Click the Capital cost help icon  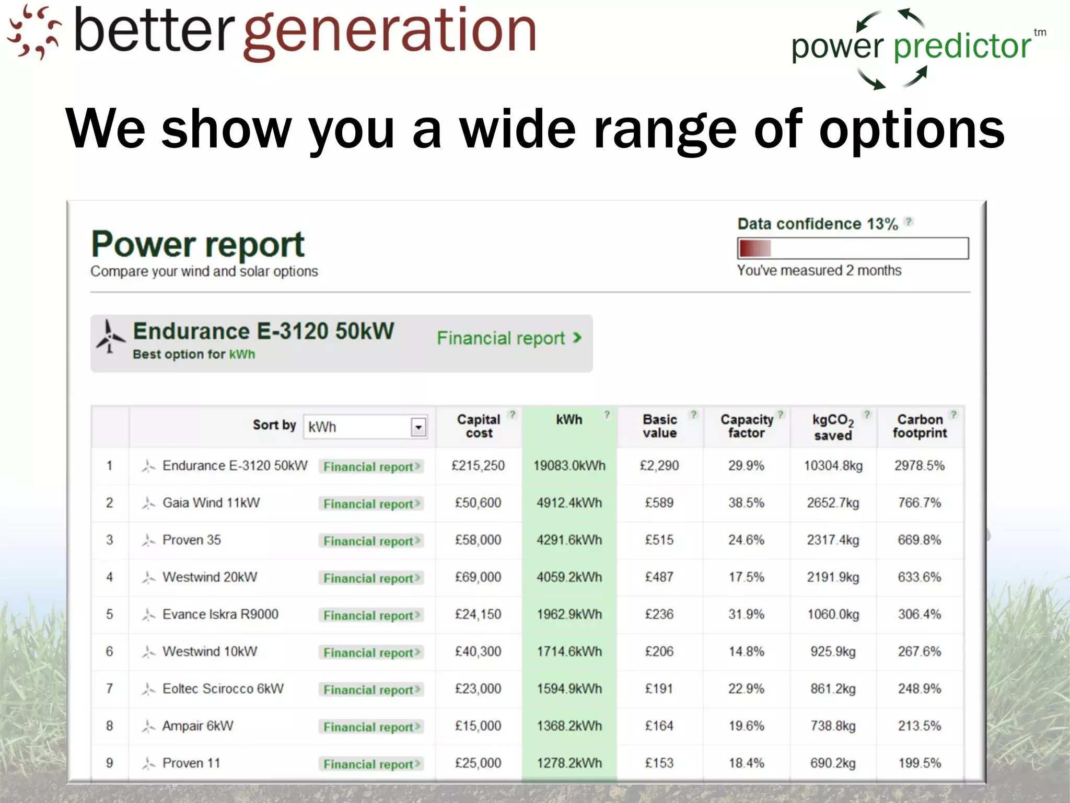tap(513, 415)
